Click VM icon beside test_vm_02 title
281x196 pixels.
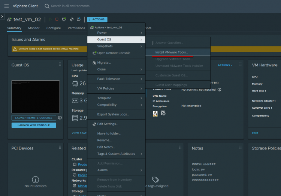coord(9,19)
